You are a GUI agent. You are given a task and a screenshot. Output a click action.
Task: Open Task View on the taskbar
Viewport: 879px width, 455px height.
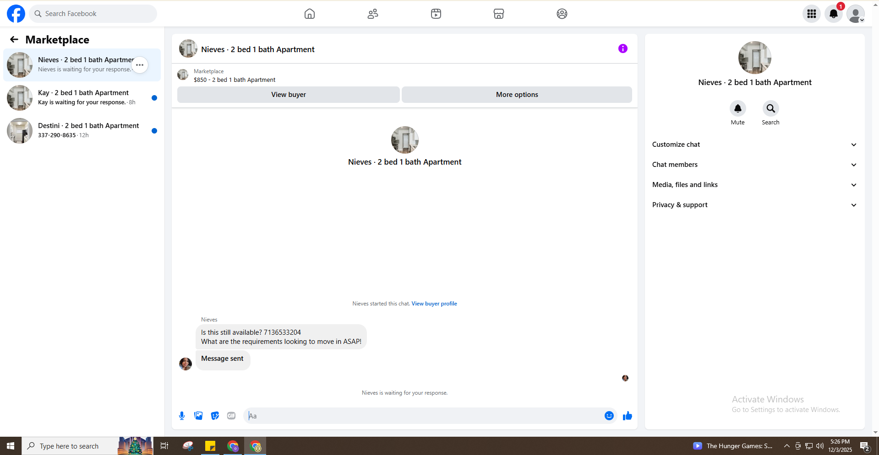point(164,446)
